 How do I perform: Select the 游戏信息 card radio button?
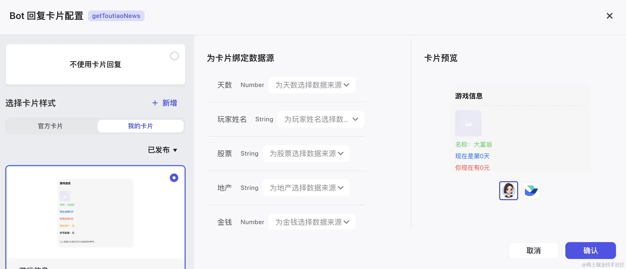tap(174, 178)
